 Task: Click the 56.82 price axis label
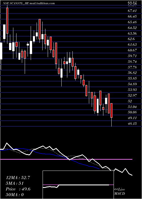click(132, 73)
